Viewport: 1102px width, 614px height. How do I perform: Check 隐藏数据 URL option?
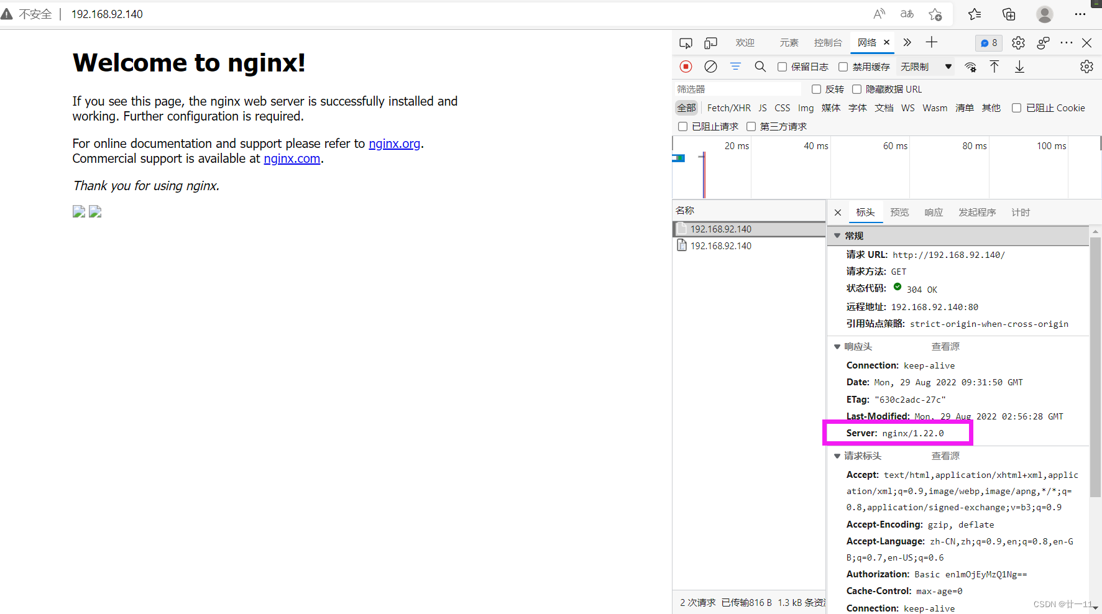(x=856, y=89)
